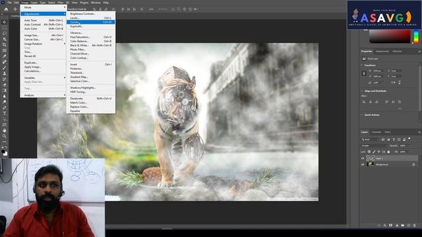
Task: Choose Hue/Saturation menu entry
Action: pos(91,37)
